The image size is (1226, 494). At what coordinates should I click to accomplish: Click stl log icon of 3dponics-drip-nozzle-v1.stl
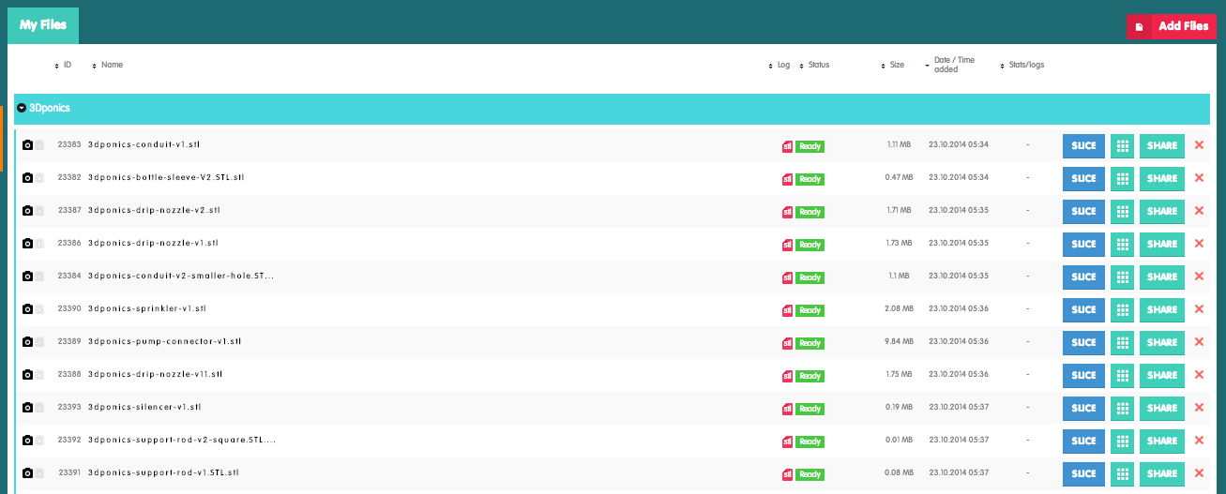tap(788, 245)
